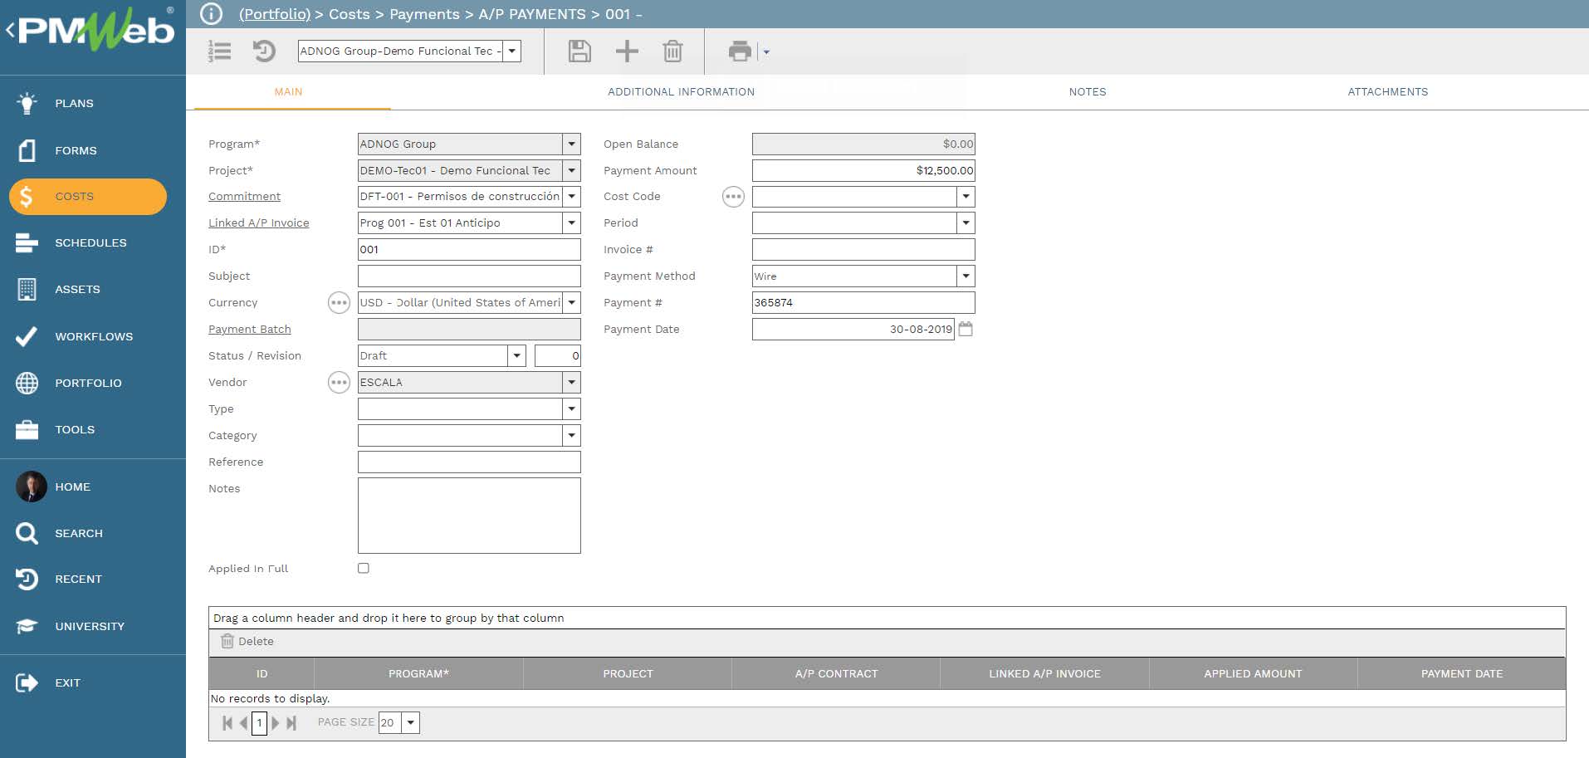The image size is (1589, 758).
Task: Save the payment record with floppy icon
Action: click(579, 51)
